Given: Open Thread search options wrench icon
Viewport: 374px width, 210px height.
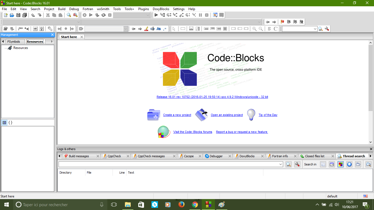Looking at the screenshot, I should (297, 164).
